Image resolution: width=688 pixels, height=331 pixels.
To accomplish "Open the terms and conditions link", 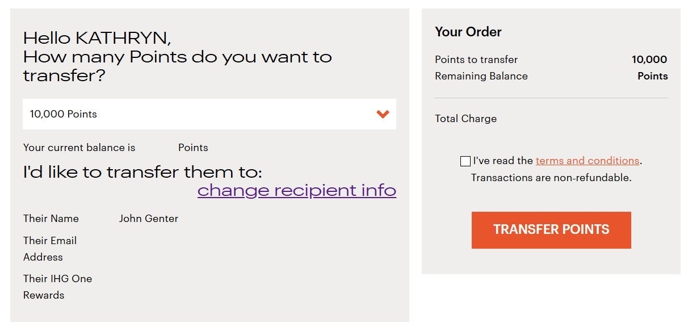I will pyautogui.click(x=587, y=161).
